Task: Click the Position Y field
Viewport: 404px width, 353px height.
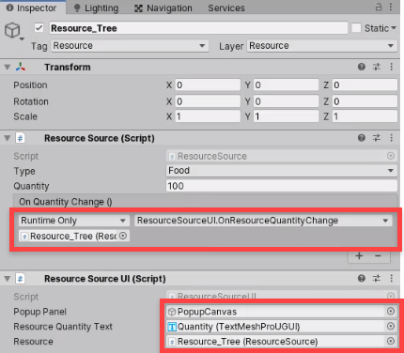Action: (x=286, y=84)
